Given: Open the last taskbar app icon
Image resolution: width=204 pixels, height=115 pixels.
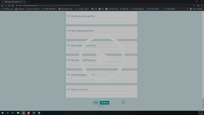Looking at the screenshot, I should coord(39,113).
